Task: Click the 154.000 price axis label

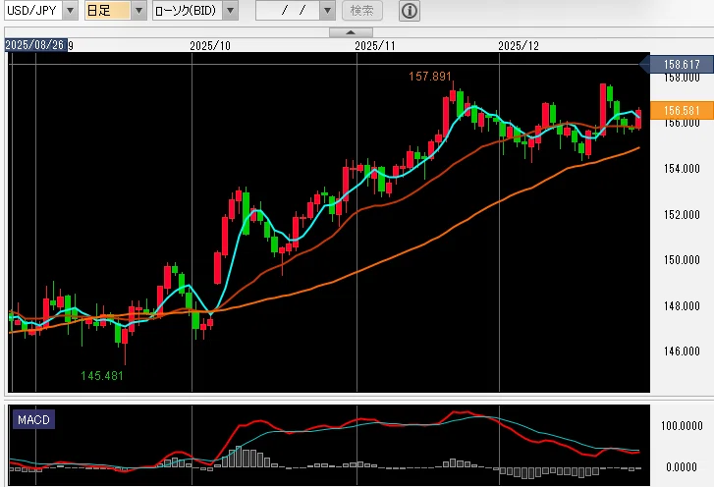Action: 682,169
